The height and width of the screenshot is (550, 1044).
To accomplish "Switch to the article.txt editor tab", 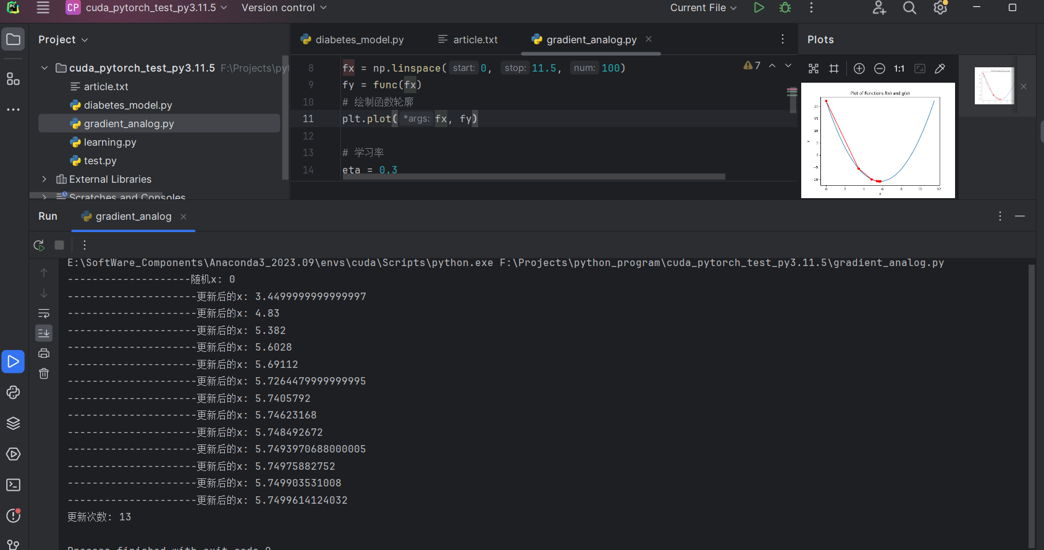I will tap(468, 40).
